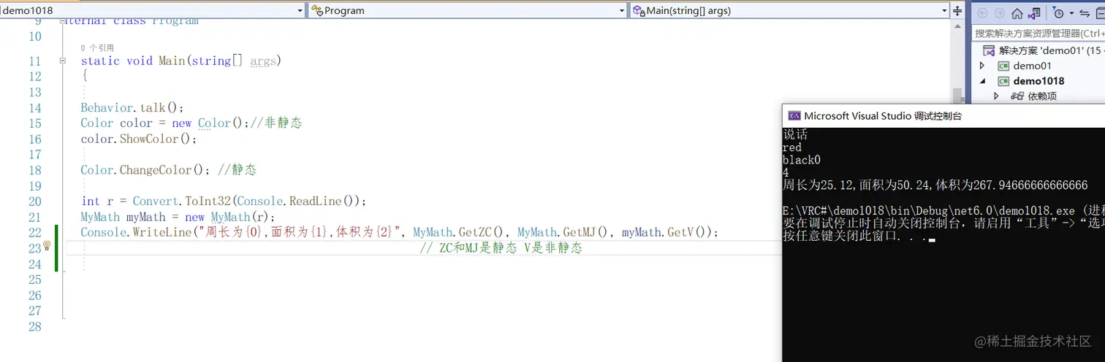Click the dependencies icon next to 依赖项

point(1017,96)
